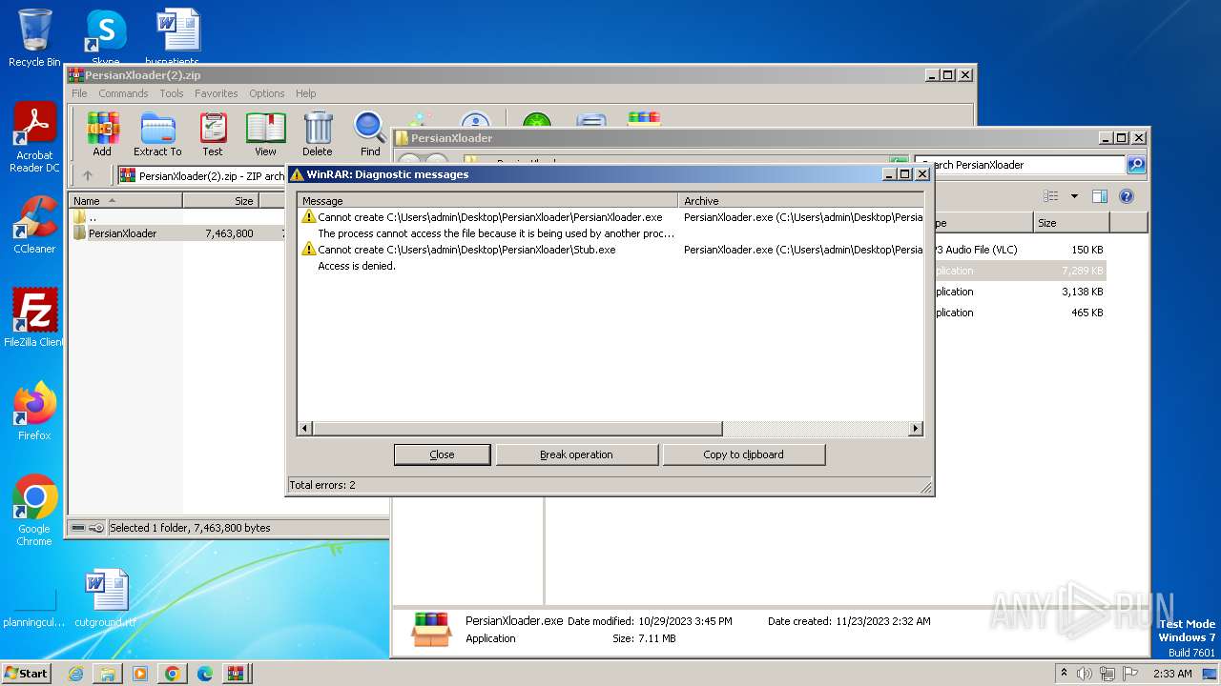
Task: Open network icon in system tray
Action: pos(1107,674)
